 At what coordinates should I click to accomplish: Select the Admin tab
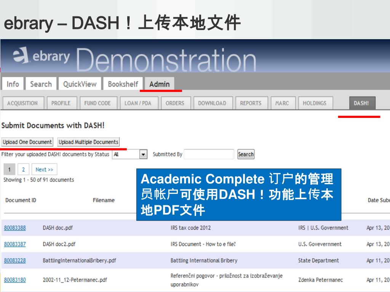[160, 84]
